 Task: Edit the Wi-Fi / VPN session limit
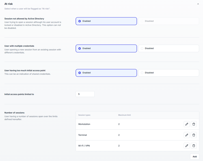[187, 146]
